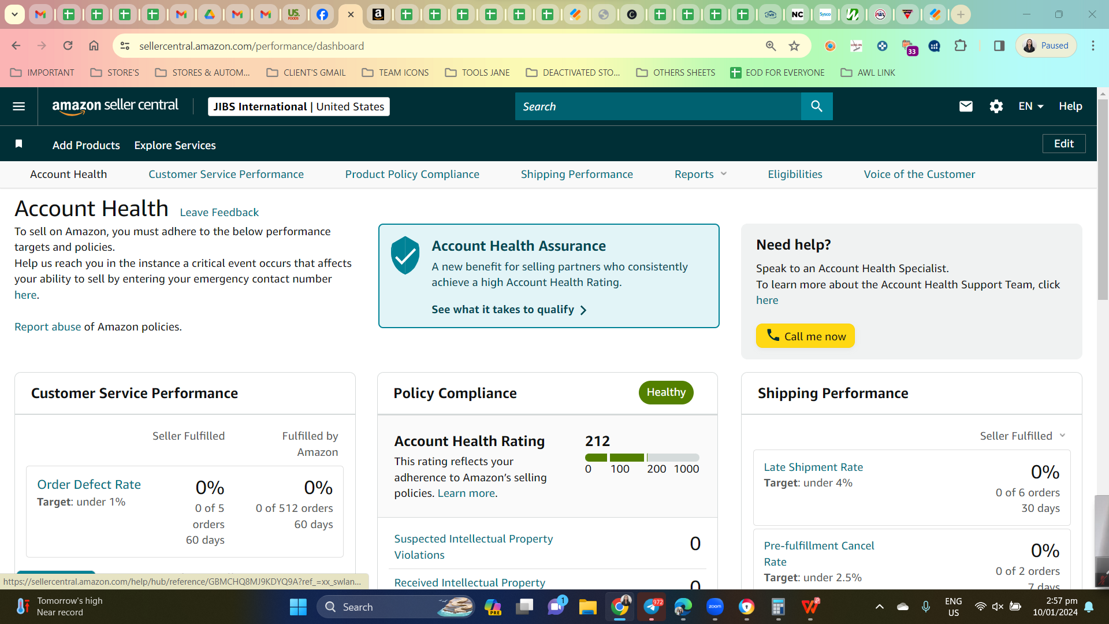Open Zoom from the taskbar

coord(715,607)
